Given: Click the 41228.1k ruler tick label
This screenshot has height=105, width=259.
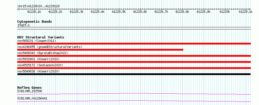Looking at the screenshot, I should coord(34,12).
